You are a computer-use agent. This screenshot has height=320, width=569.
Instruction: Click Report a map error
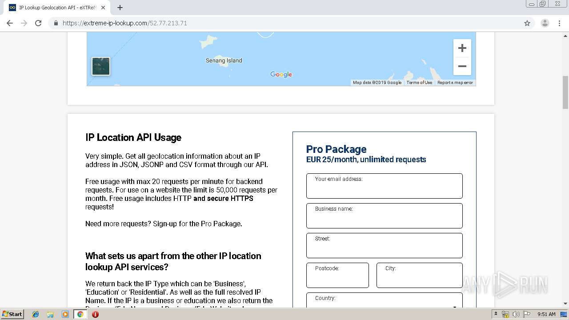[x=455, y=83]
